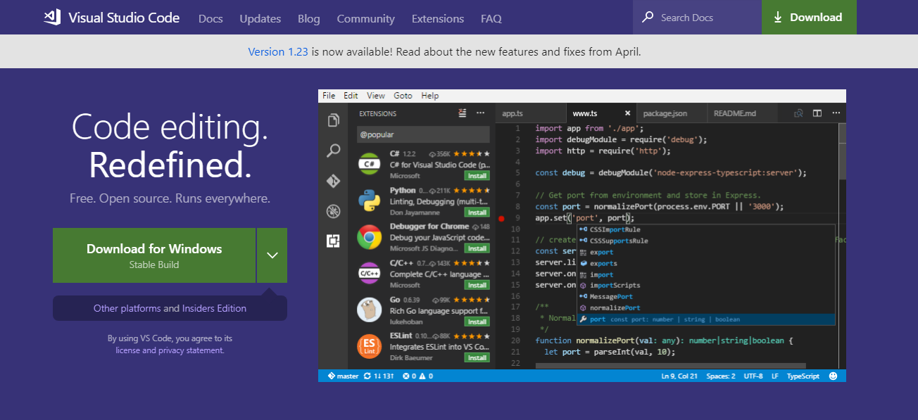The image size is (918, 420).
Task: Click the search magnifier icon in header
Action: click(648, 18)
